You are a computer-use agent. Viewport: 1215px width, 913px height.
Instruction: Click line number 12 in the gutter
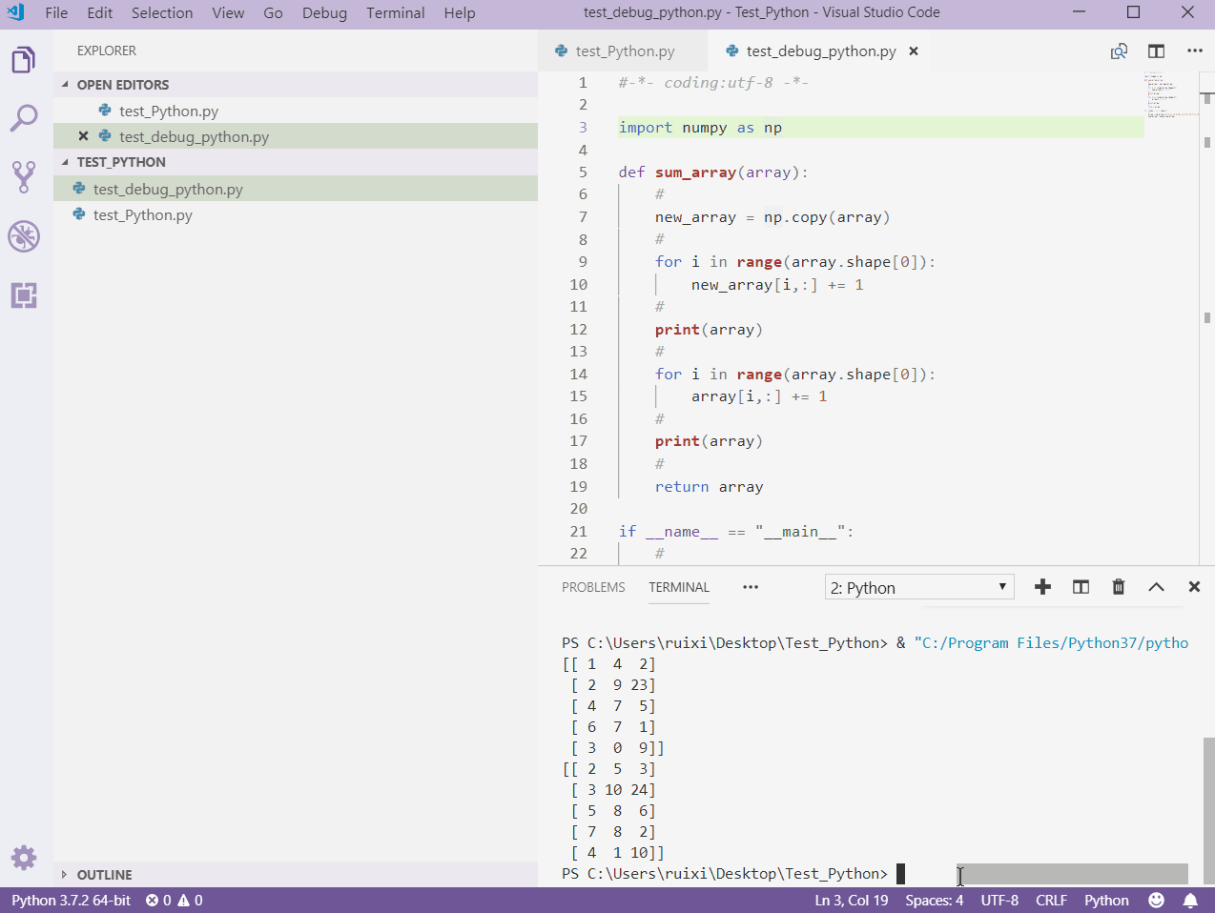tap(578, 330)
